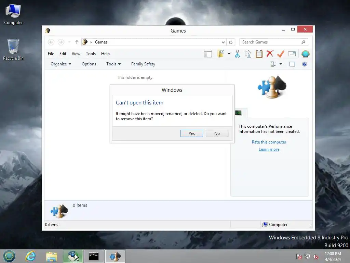Toggle the preview pane icon
The width and height of the screenshot is (350, 263).
[292, 64]
